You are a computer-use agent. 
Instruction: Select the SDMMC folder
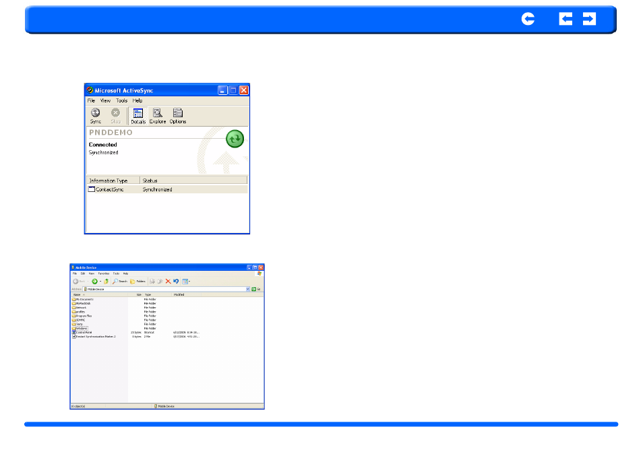click(79, 320)
